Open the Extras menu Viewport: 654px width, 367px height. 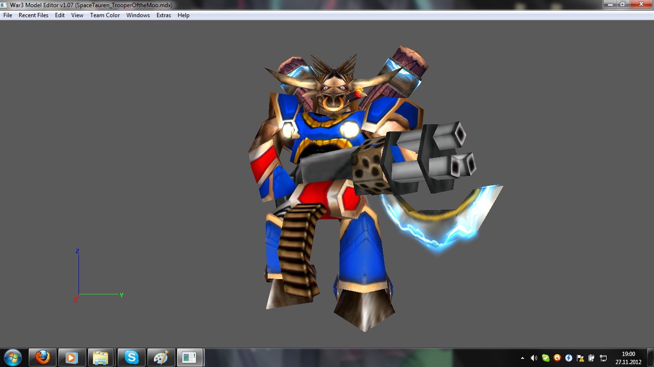[164, 15]
